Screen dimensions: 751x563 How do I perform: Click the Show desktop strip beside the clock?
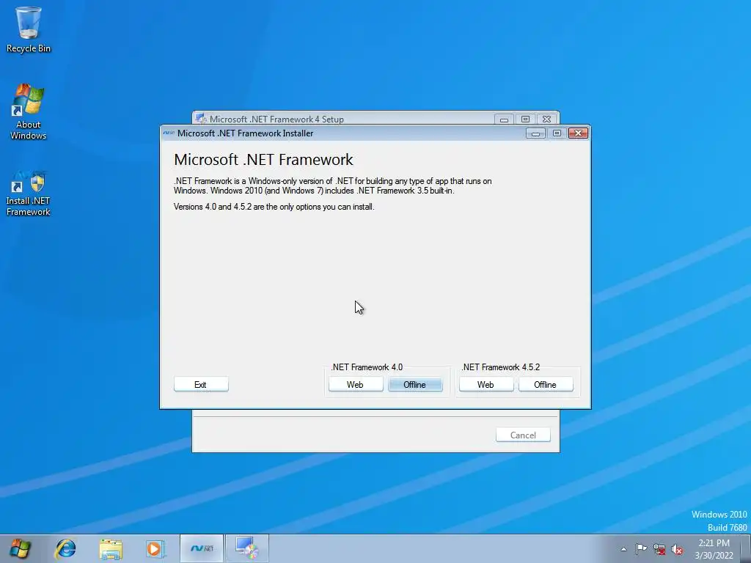pyautogui.click(x=746, y=549)
